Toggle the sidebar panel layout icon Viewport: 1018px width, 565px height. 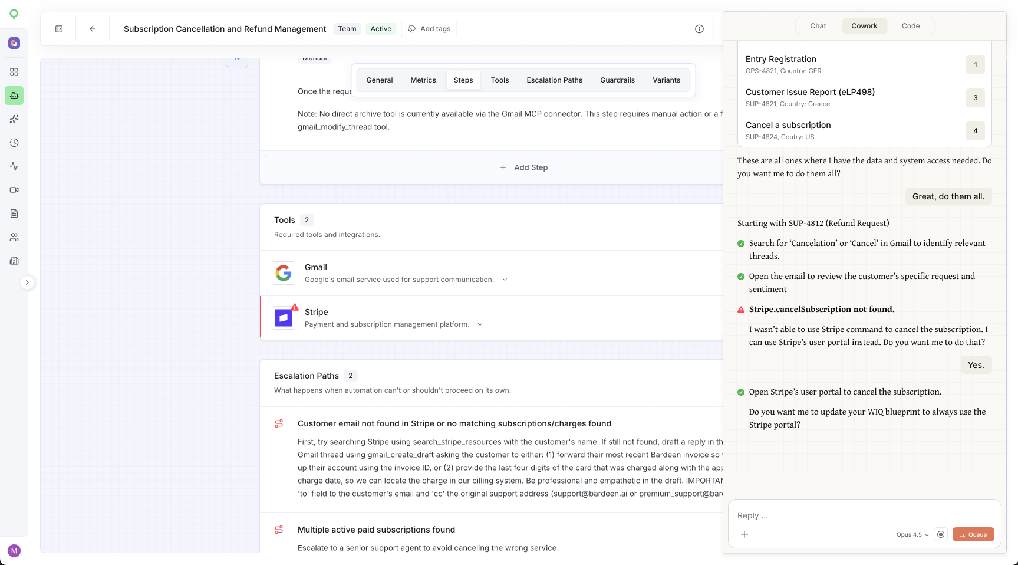coord(59,29)
